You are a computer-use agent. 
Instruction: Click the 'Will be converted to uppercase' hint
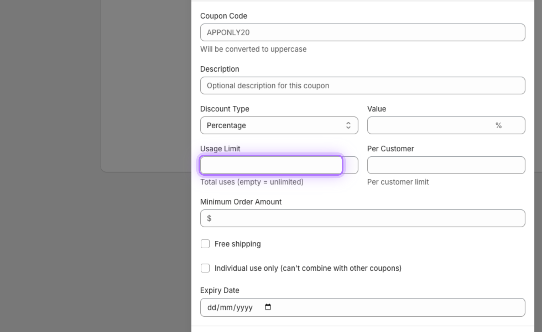[x=253, y=49]
